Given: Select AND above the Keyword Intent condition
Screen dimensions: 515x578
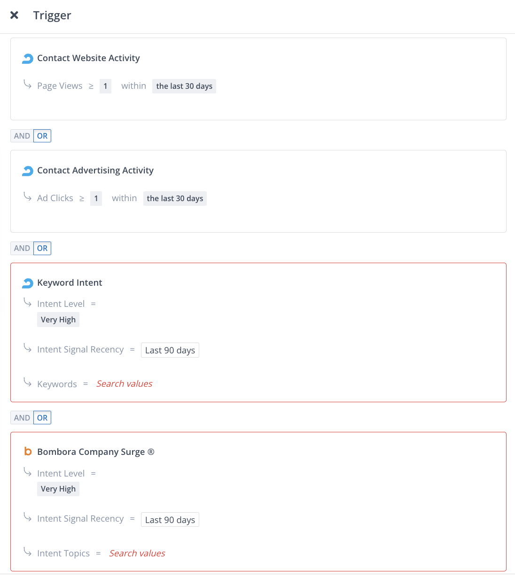Looking at the screenshot, I should point(22,248).
